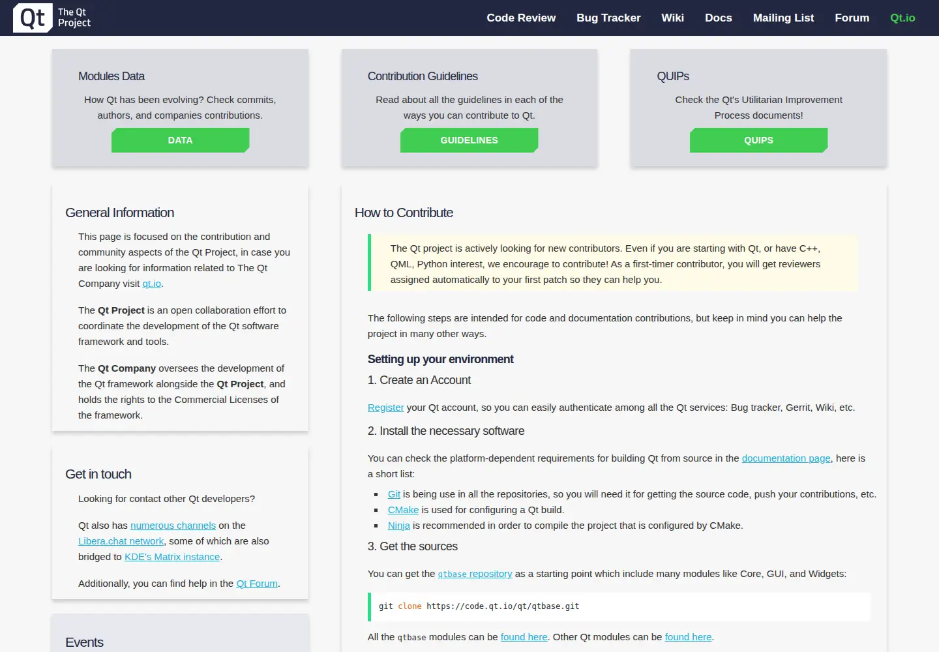The height and width of the screenshot is (652, 939).
Task: Click first found here link after qtbase modules
Action: pos(524,637)
